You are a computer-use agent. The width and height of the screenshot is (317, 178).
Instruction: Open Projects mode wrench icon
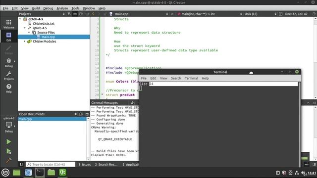click(x=9, y=76)
